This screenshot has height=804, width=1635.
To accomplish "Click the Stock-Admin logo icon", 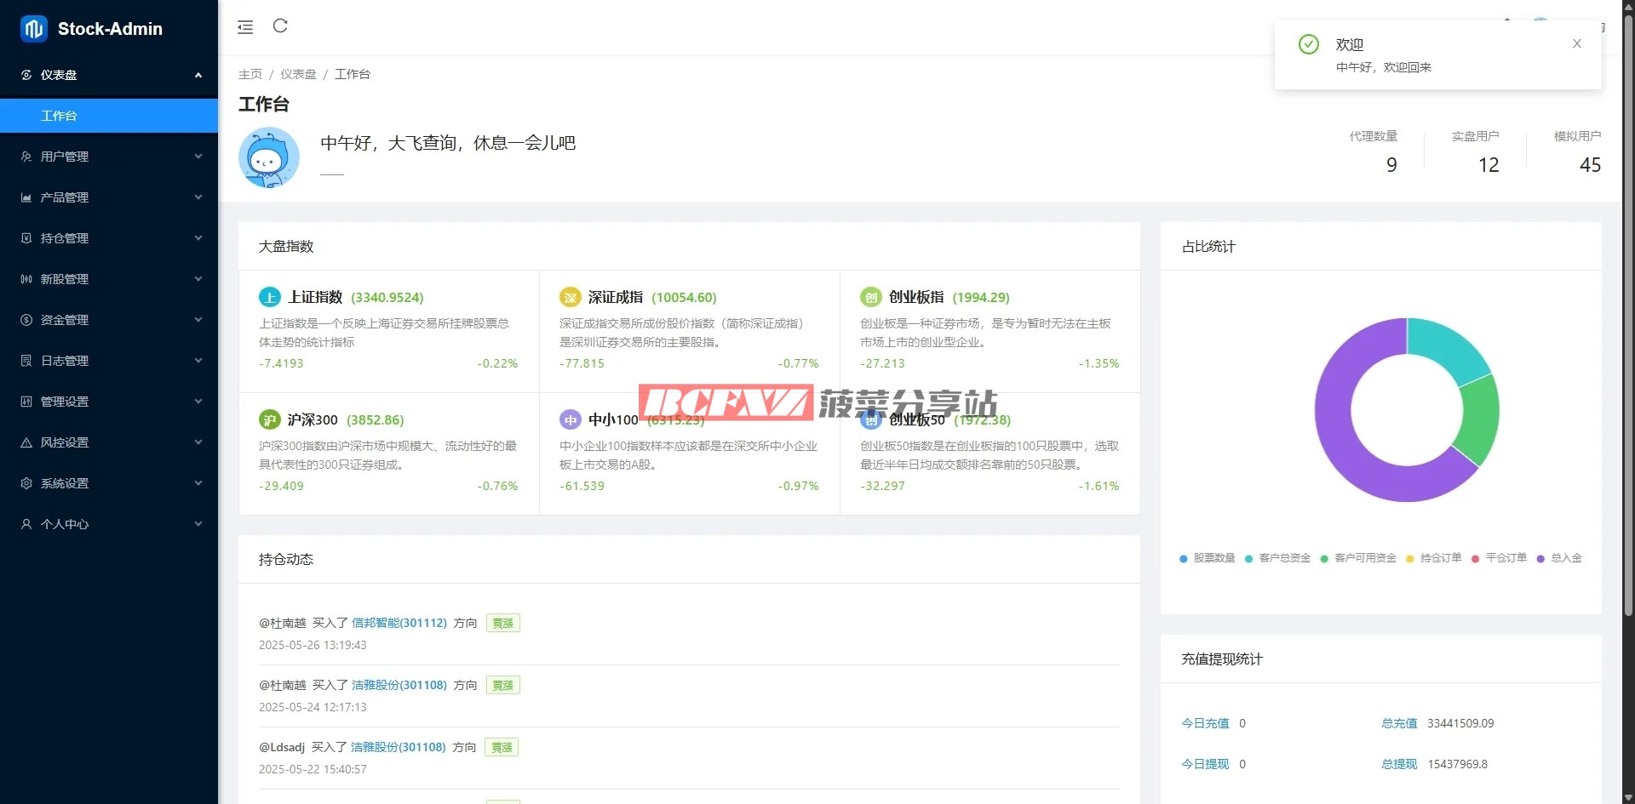I will (x=33, y=29).
